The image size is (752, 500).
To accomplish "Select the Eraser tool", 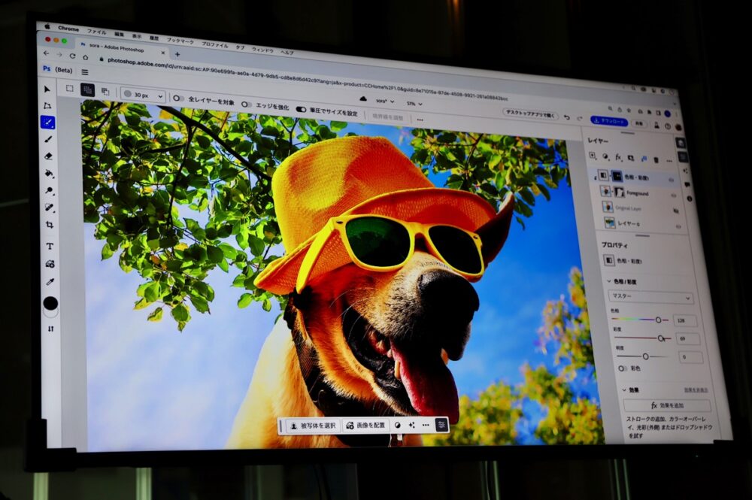I will click(49, 156).
